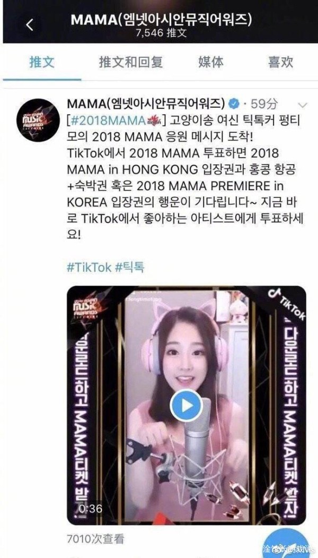Tap the MAMA profile avatar
Image resolution: width=318 pixels, height=558 pixels.
38,120
